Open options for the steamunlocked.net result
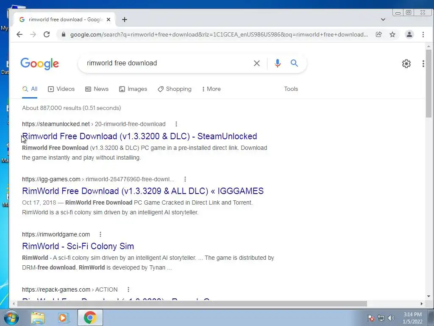The width and height of the screenshot is (434, 326). click(176, 124)
